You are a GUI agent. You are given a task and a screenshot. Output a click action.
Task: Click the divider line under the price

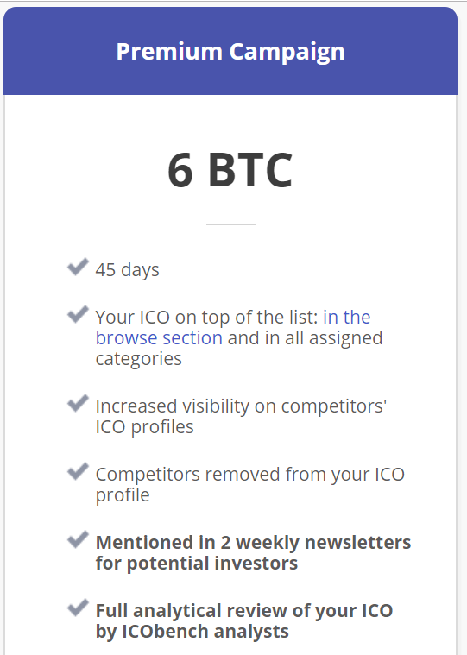230,224
